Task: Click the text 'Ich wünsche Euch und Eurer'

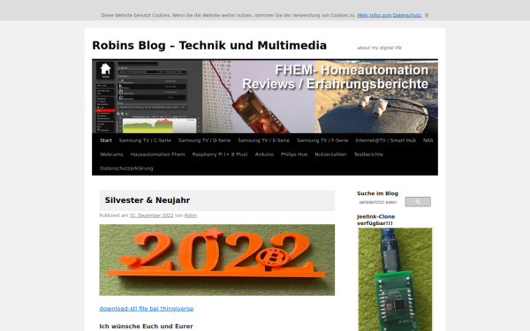Action: coord(146,327)
